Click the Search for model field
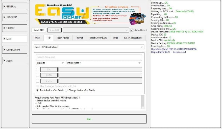The height and width of the screenshot is (129, 222). coord(89,57)
